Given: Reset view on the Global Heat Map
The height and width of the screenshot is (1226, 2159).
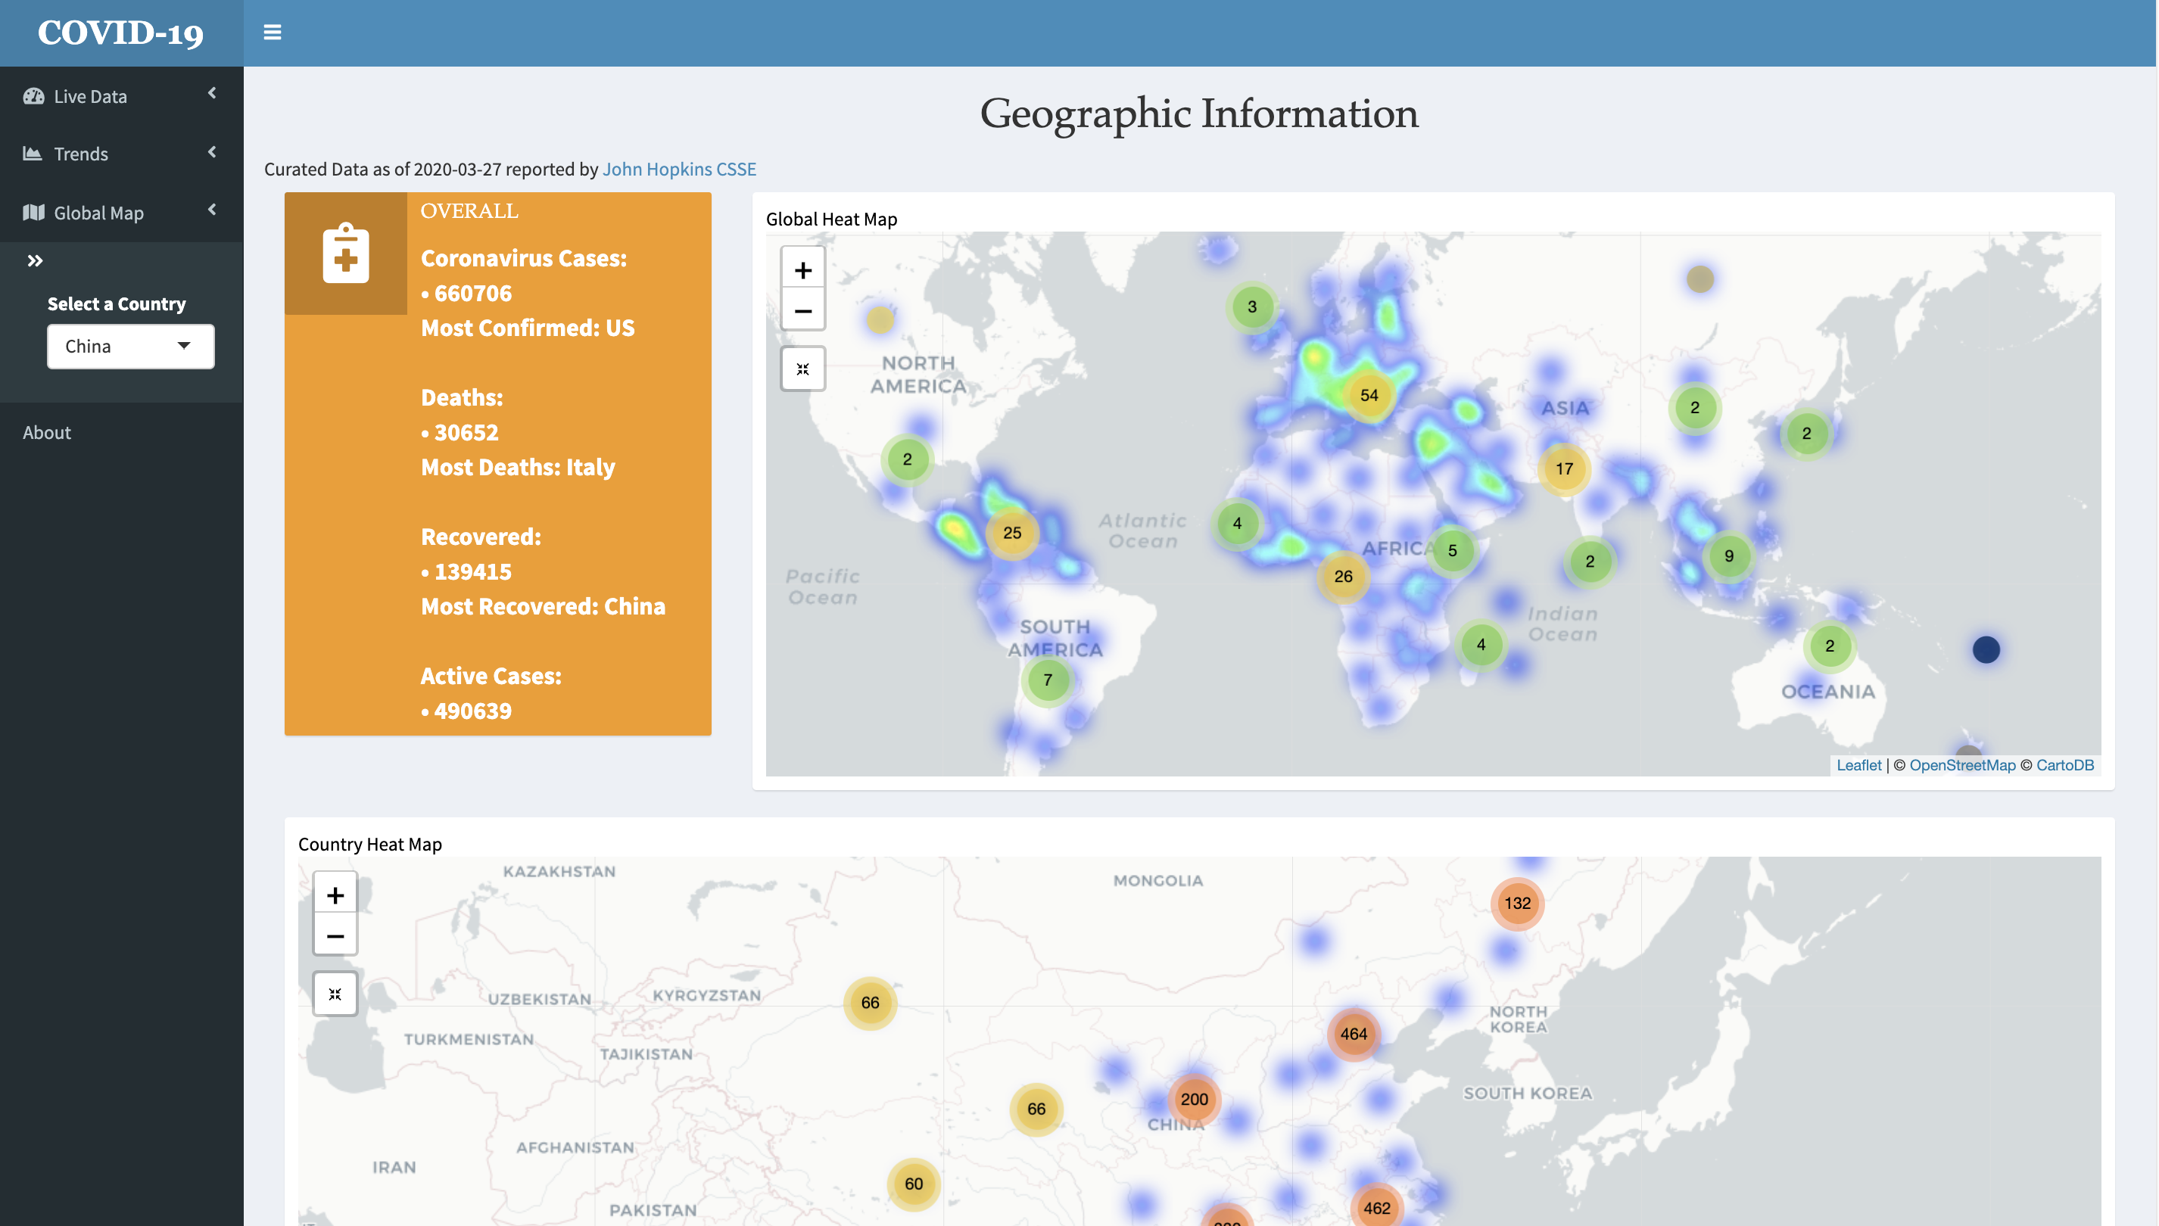Looking at the screenshot, I should [802, 369].
